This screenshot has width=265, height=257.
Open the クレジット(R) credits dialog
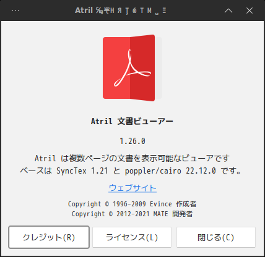pos(49,237)
